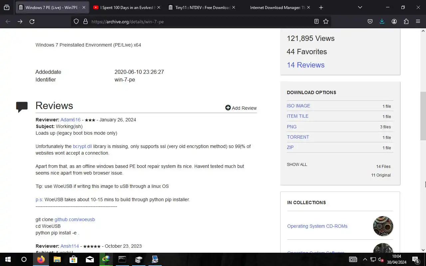
Task: Show hidden system tray icons
Action: tap(365, 259)
